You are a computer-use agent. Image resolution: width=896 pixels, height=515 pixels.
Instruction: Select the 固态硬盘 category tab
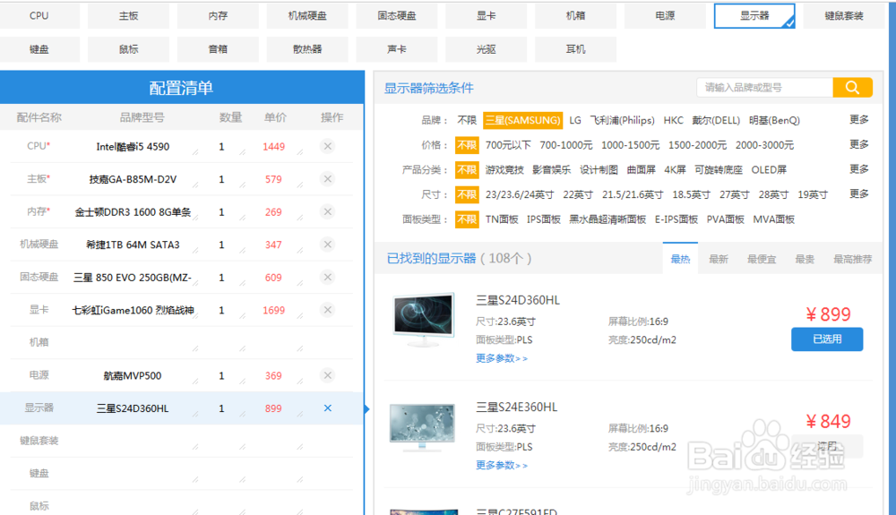coord(397,16)
